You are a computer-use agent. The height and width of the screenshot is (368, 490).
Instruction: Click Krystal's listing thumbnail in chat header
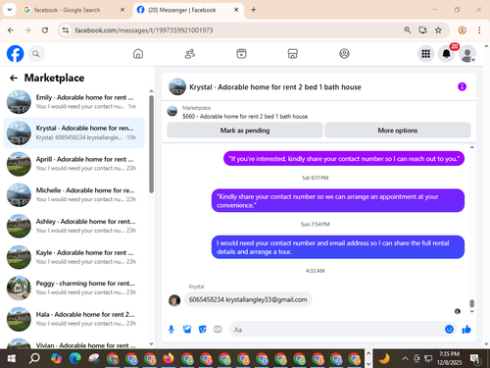(x=177, y=86)
